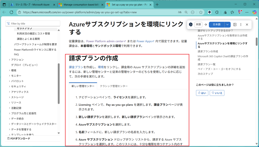Close the Set up a pay-as-you-go plan tab

[x=150, y=5]
